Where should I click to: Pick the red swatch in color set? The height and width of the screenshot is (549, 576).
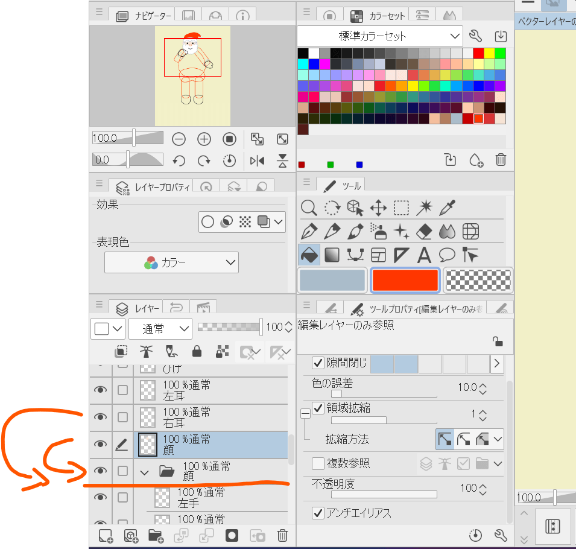point(478,53)
